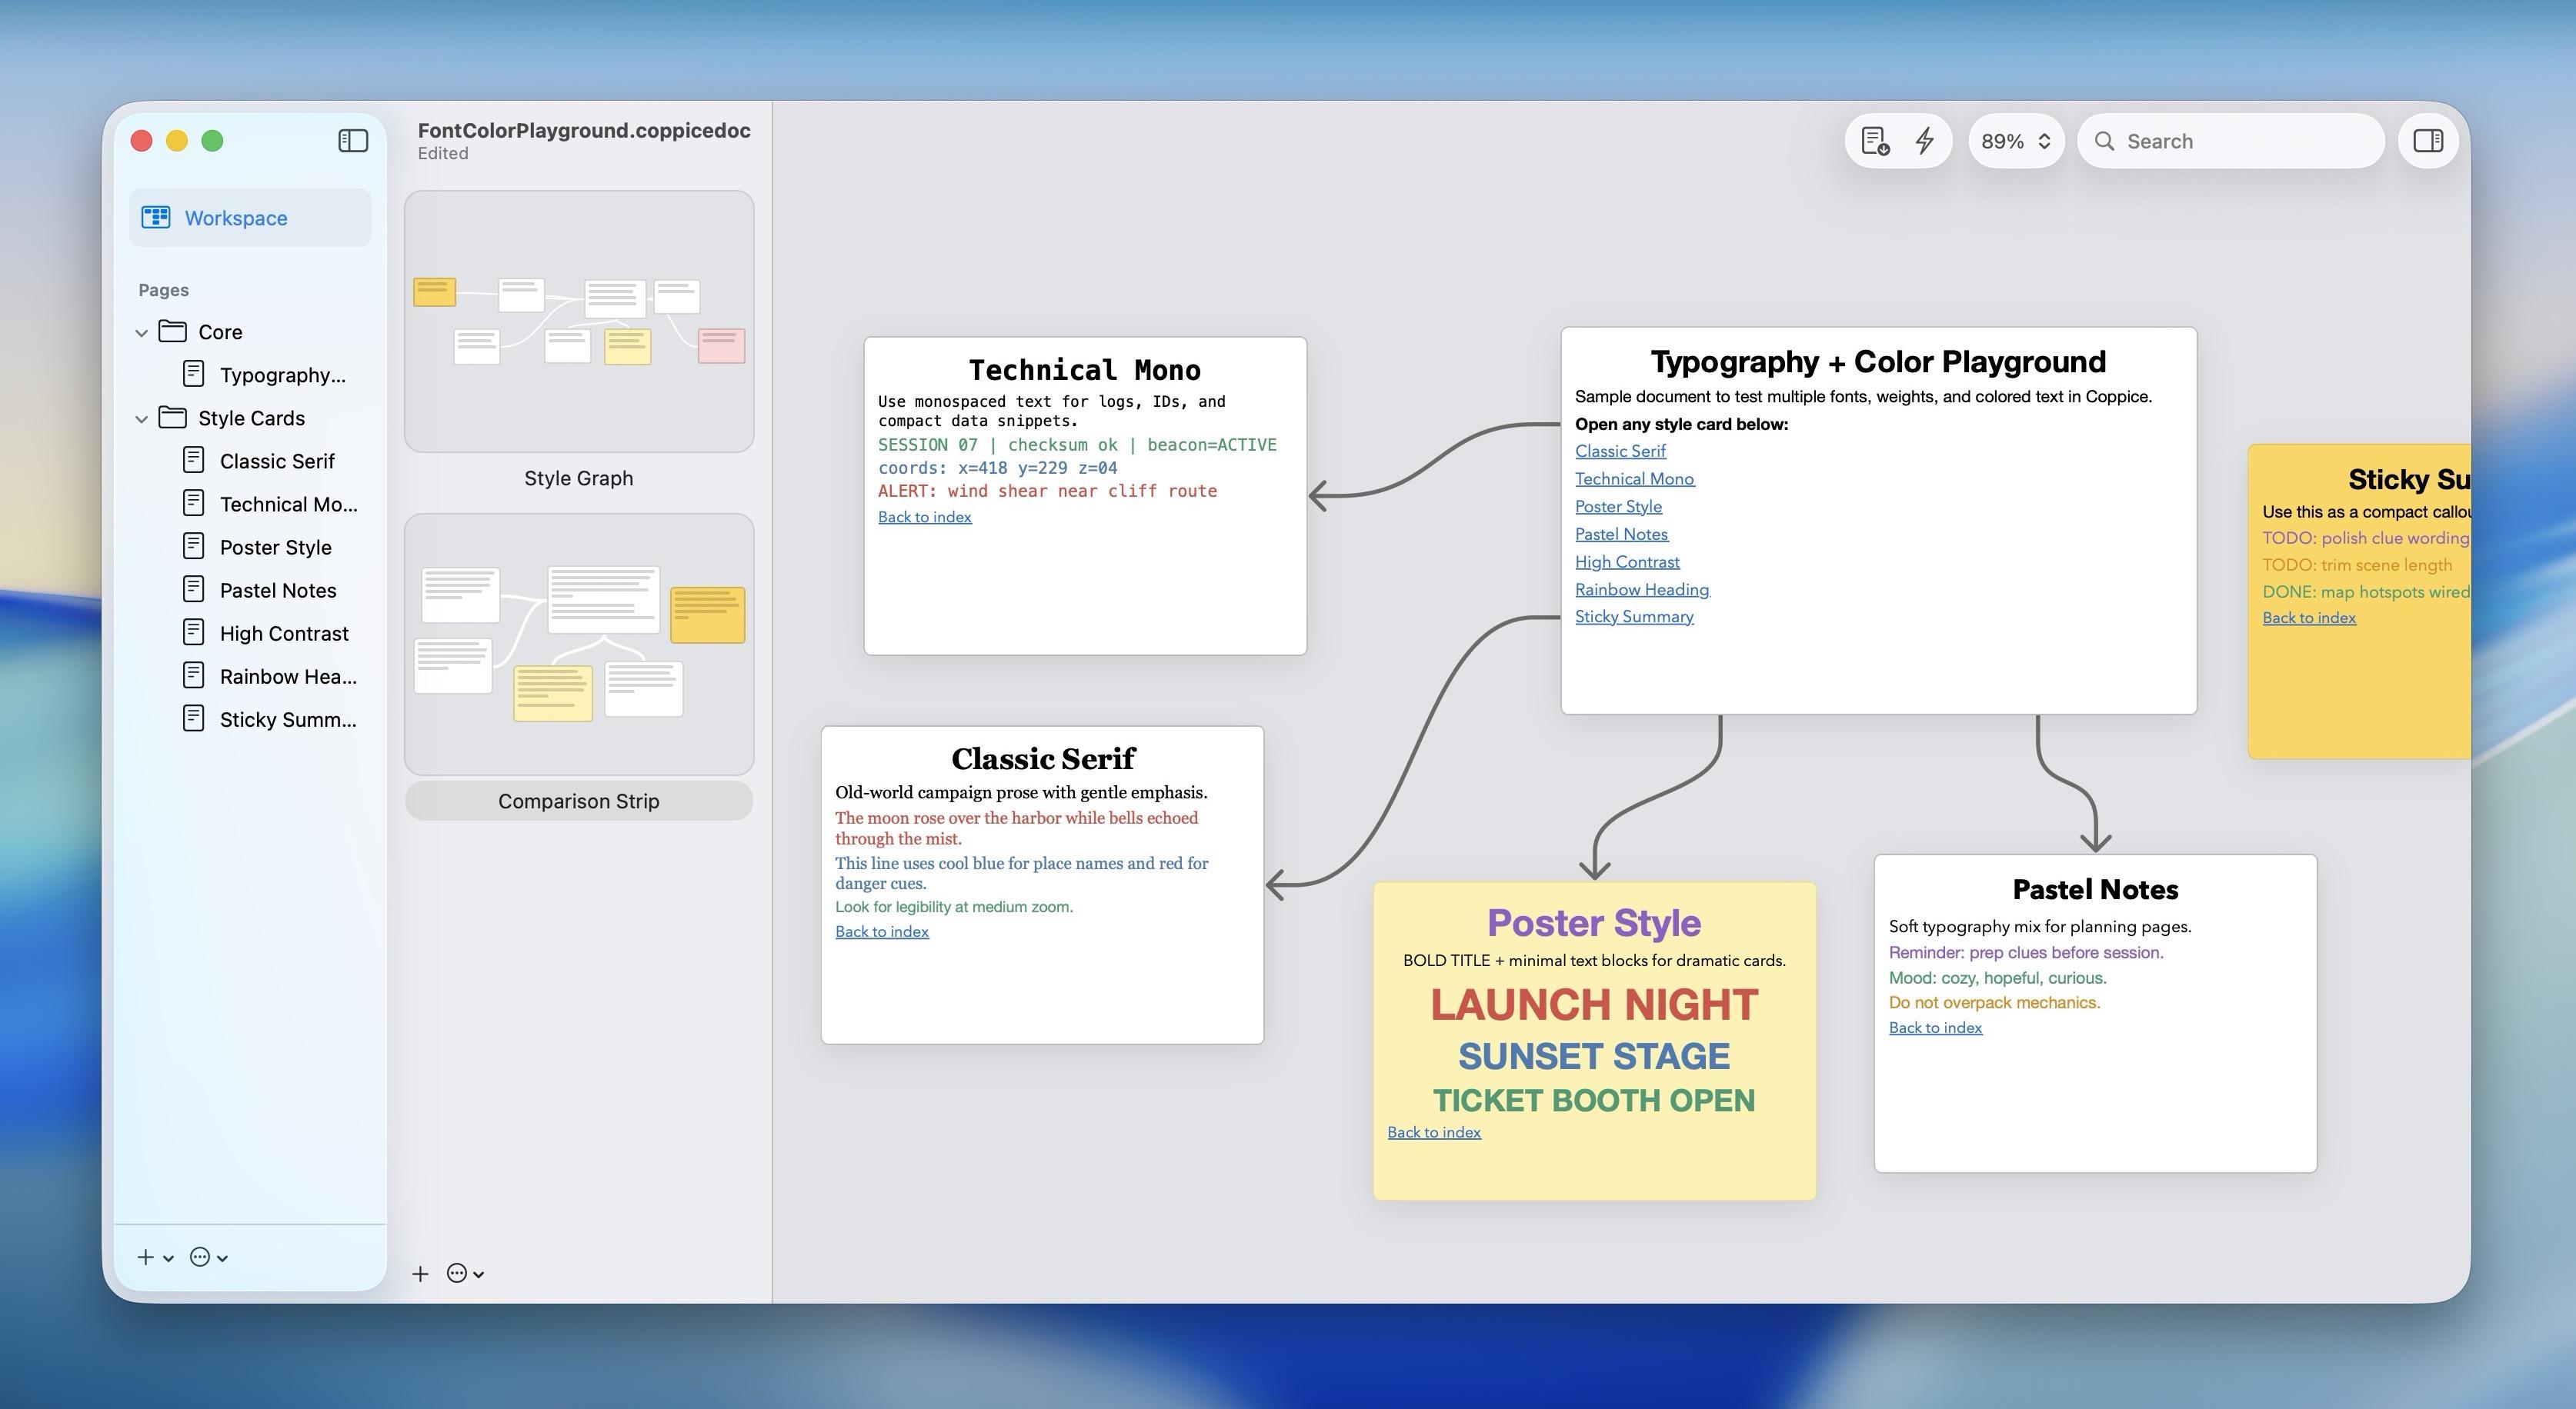Open the sidebar add menu chevron
This screenshot has height=1409, width=2576.
click(168, 1258)
